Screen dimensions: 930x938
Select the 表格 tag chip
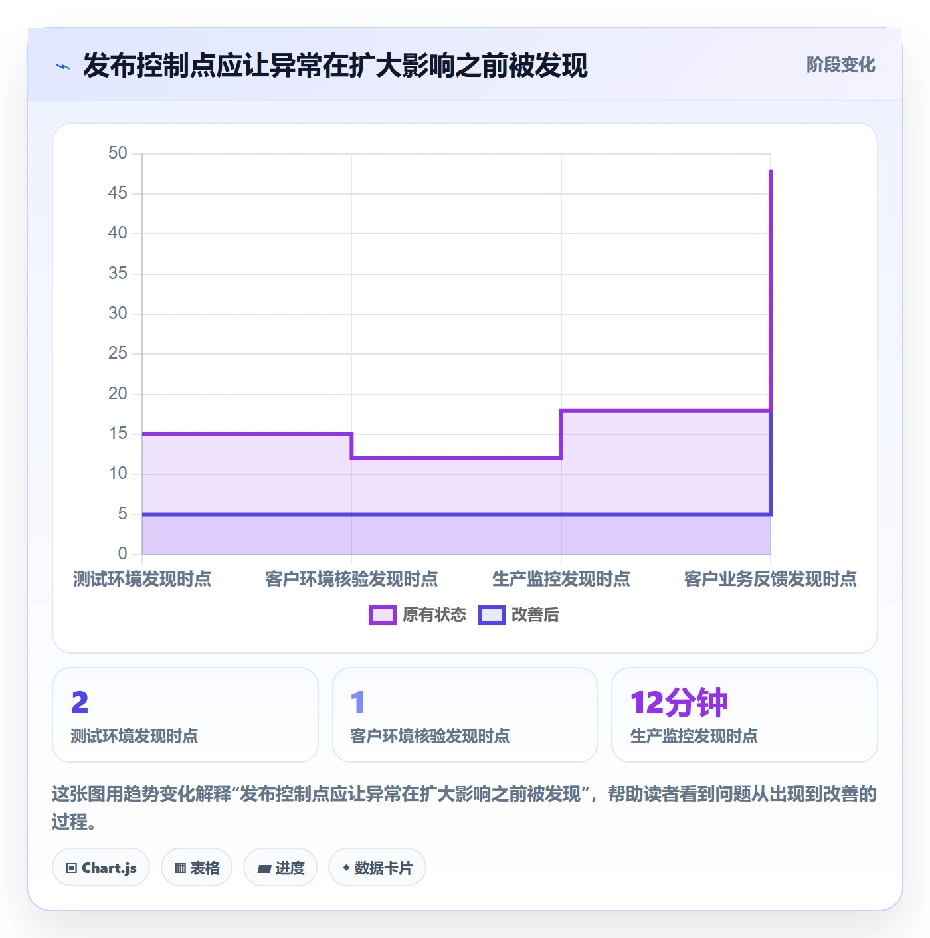click(197, 868)
